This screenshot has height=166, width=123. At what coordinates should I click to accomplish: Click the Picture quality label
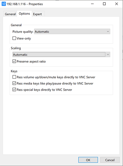coord(23,32)
